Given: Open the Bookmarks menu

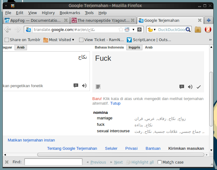Looking at the screenshot, I should click(x=70, y=13).
